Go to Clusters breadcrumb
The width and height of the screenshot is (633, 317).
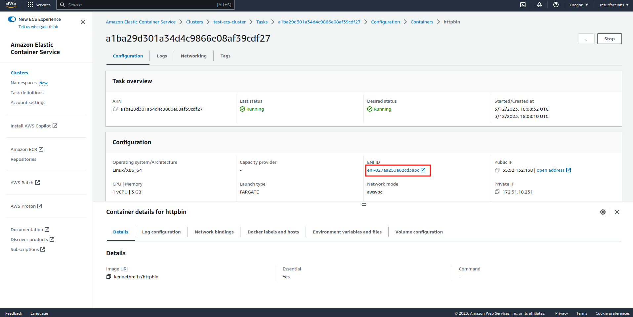[x=194, y=22]
